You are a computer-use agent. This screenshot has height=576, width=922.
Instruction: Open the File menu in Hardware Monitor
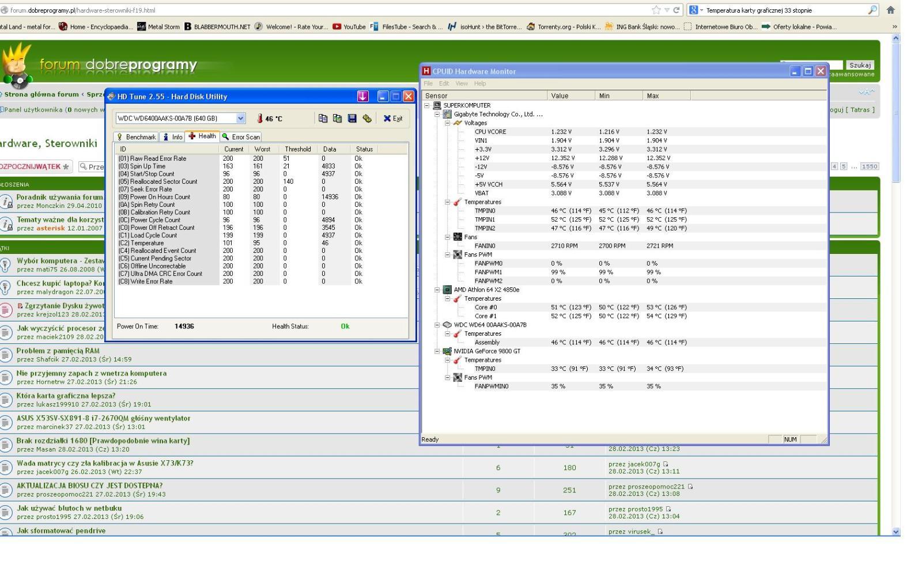click(428, 84)
